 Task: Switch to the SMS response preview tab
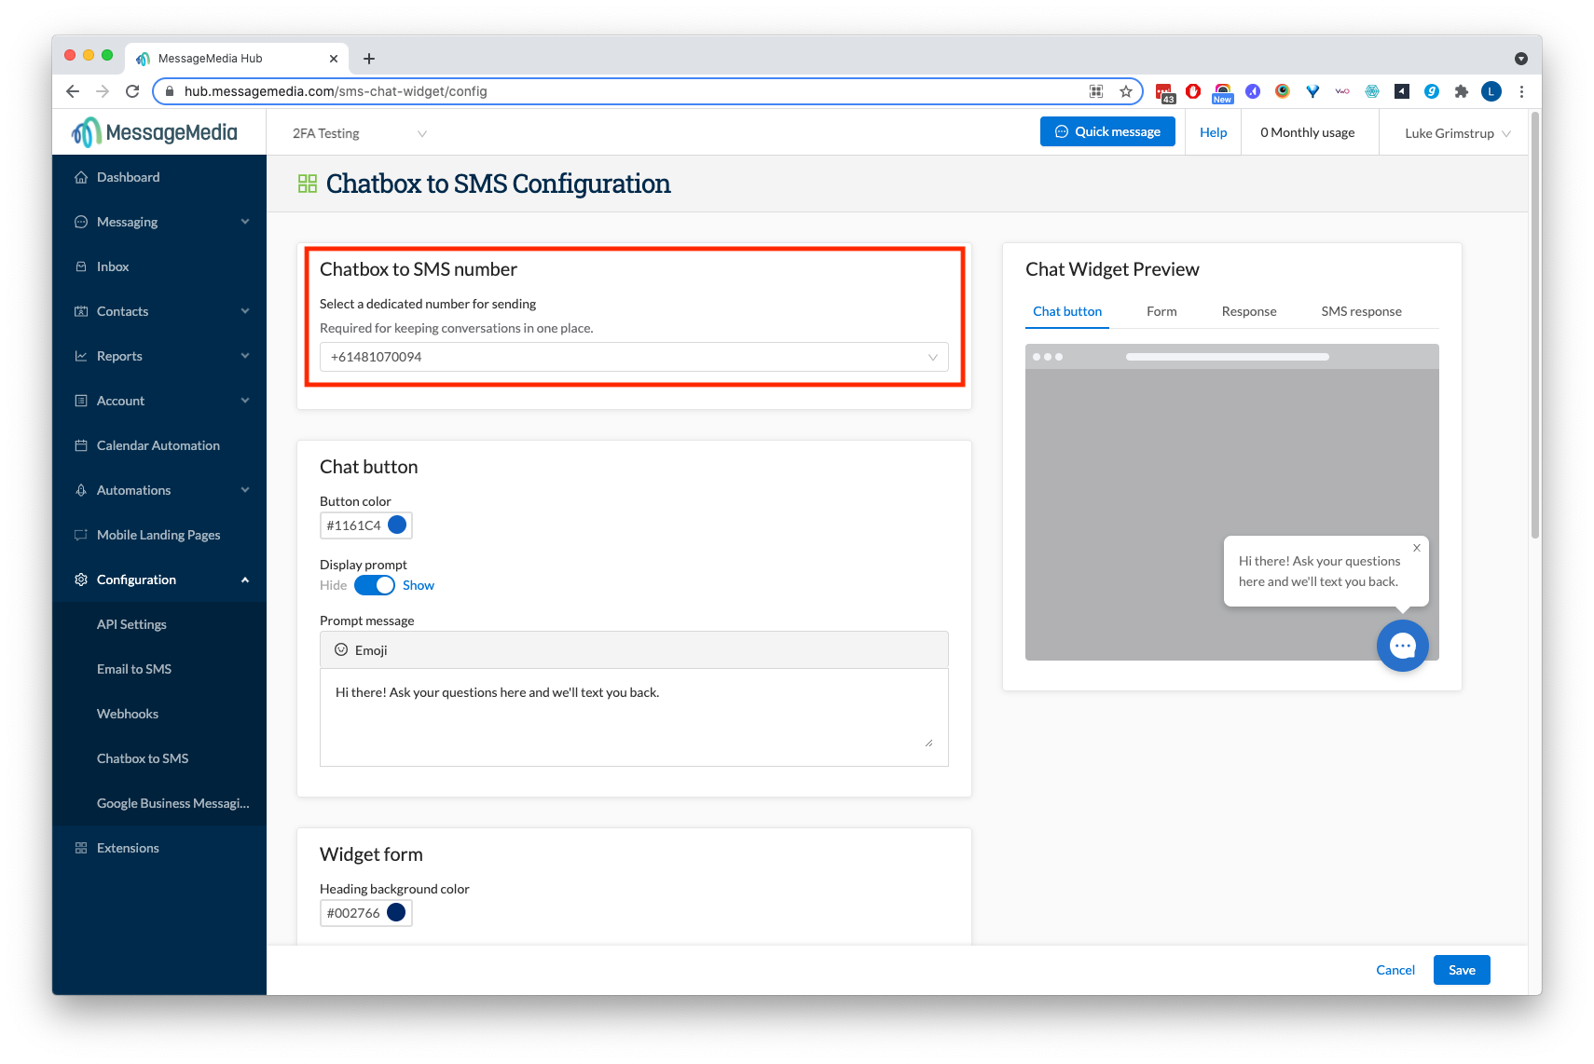(x=1361, y=311)
